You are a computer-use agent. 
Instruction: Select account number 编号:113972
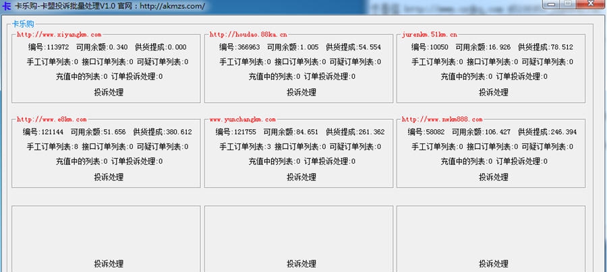click(49, 47)
